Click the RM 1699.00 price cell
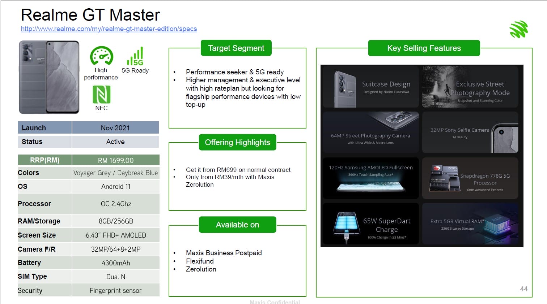 tap(116, 160)
